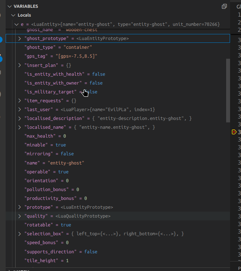Collapse the Locals scope chevron
The image size is (241, 271).
(x=13, y=15)
